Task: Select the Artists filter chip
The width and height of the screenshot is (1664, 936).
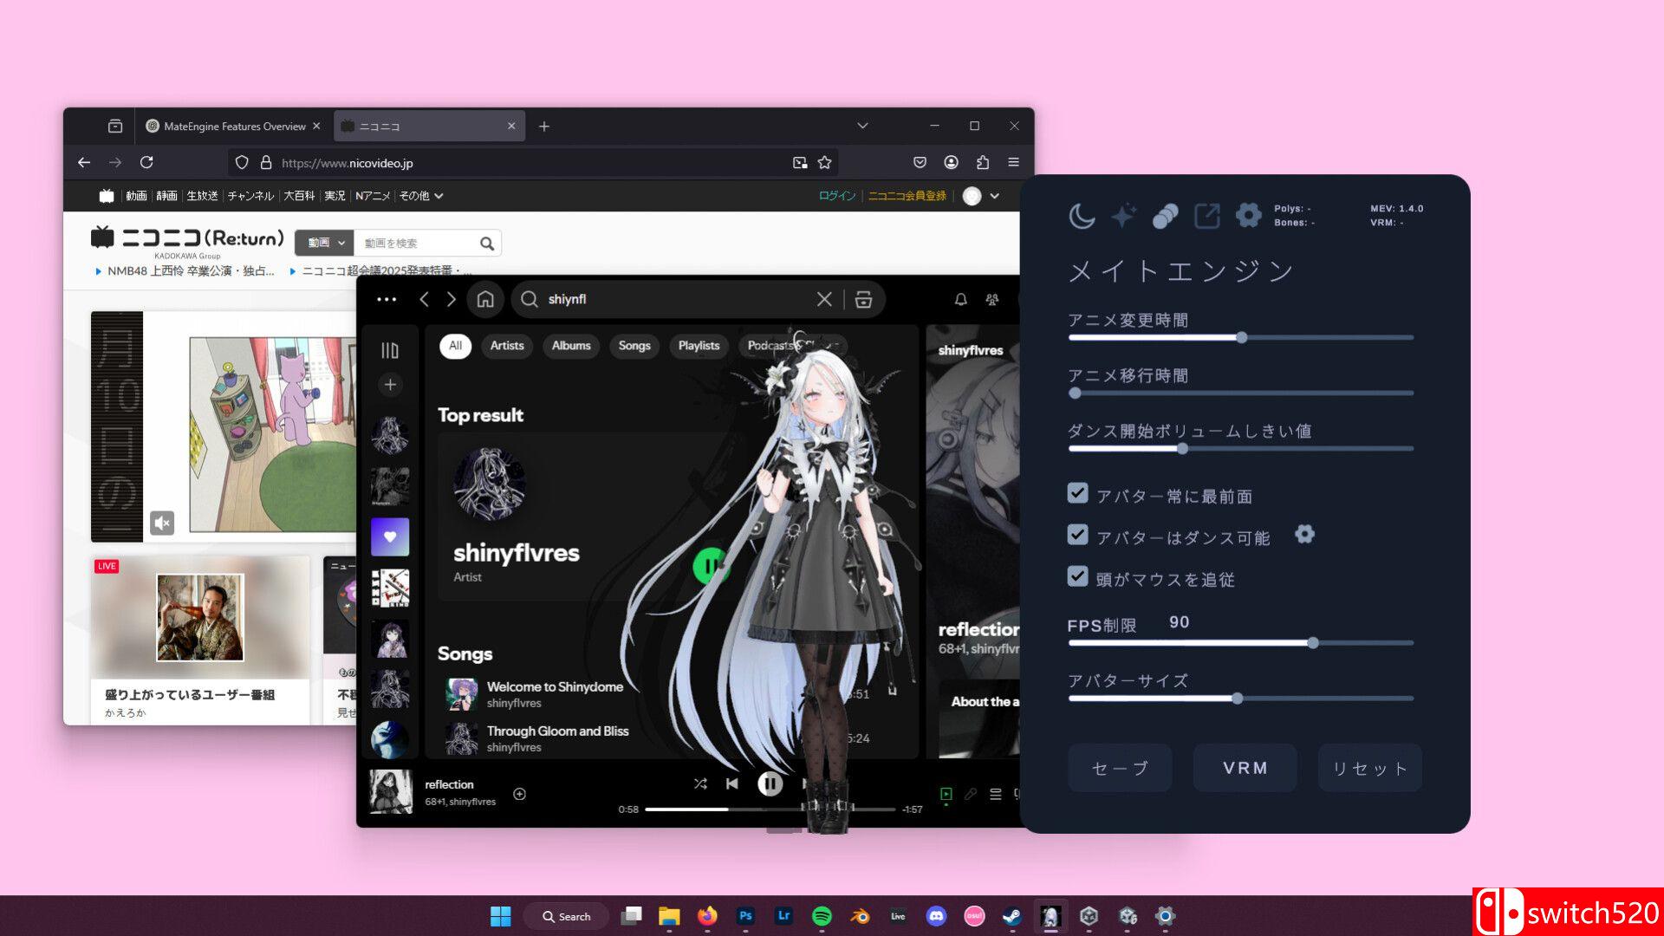Action: (505, 346)
